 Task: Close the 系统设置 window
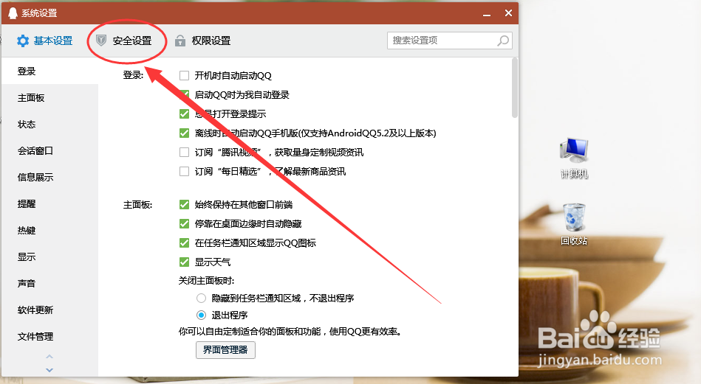pyautogui.click(x=508, y=13)
